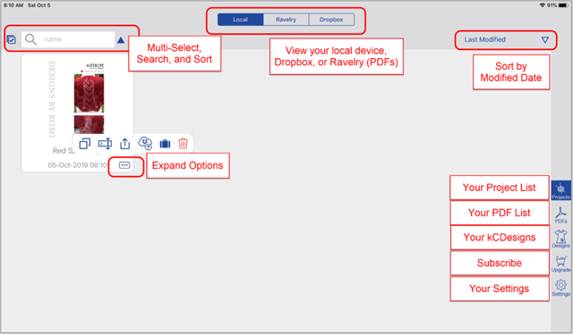Tap the blue briefcase icon
This screenshot has width=573, height=335.
click(x=165, y=144)
